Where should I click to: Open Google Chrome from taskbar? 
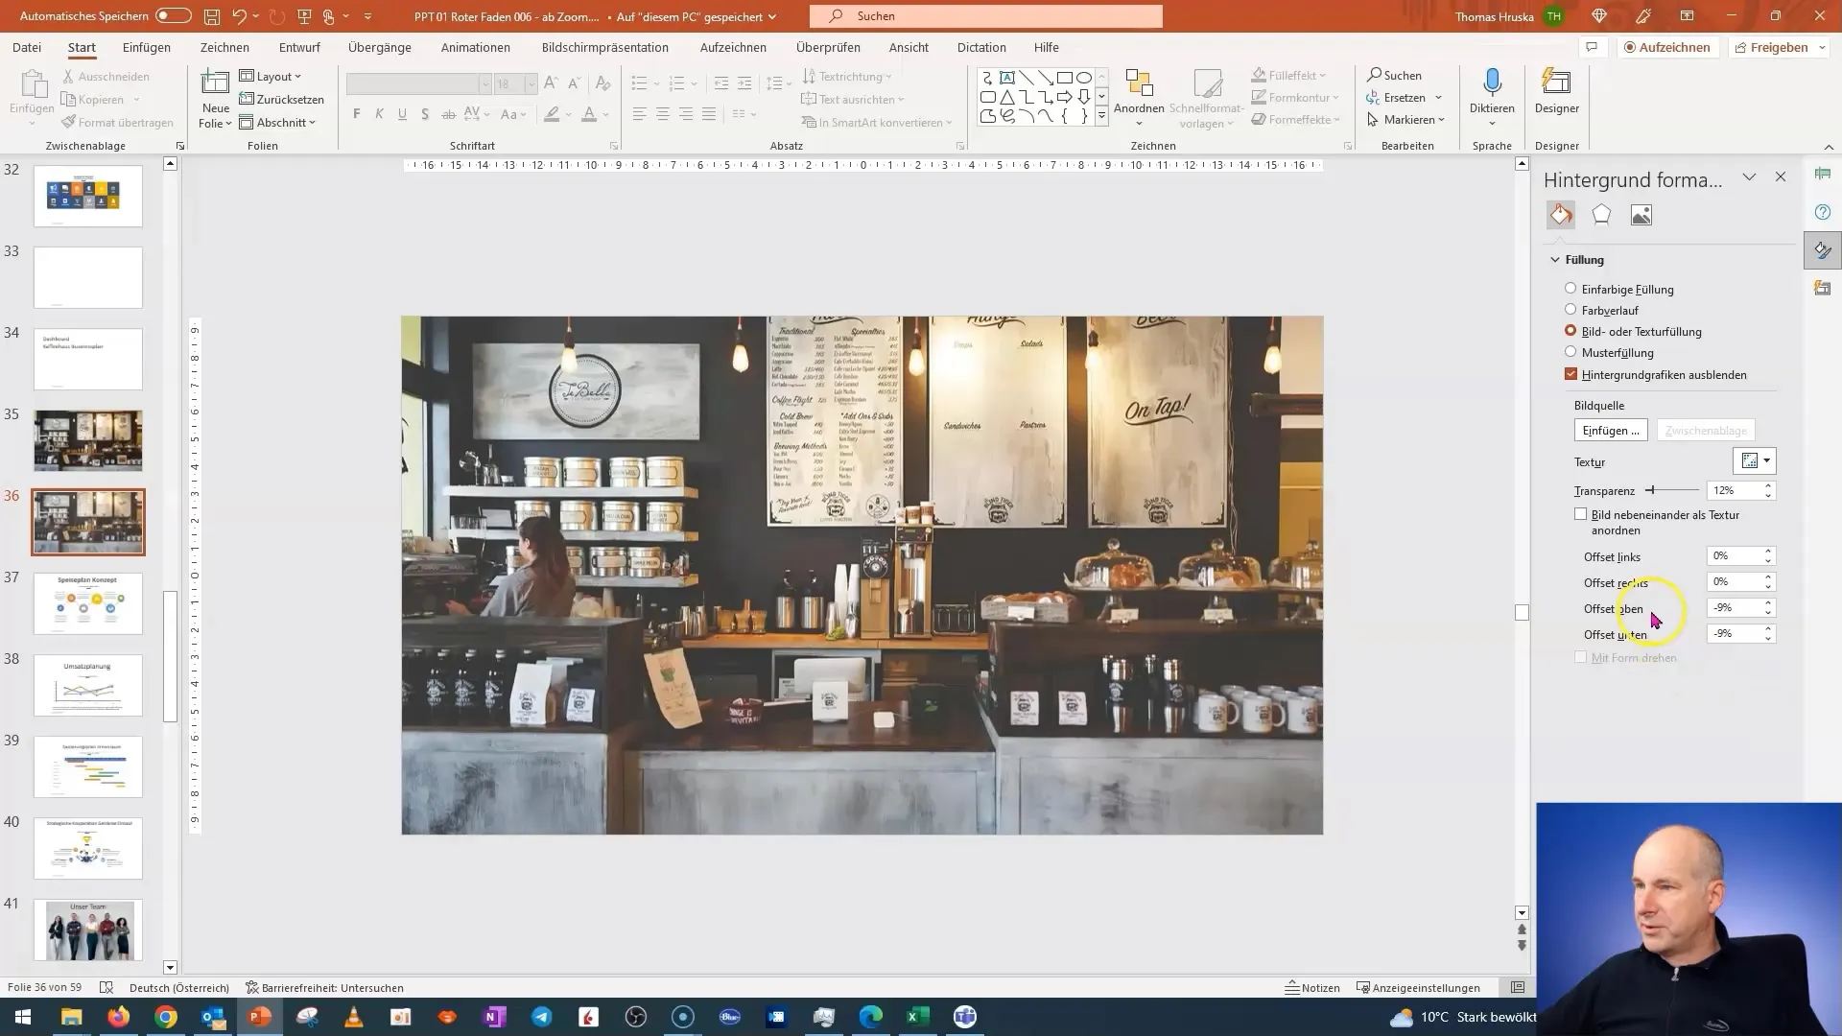(166, 1017)
